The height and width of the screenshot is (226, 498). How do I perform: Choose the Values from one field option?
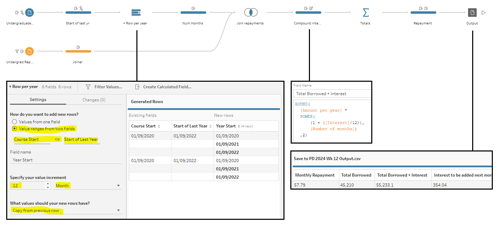14,122
